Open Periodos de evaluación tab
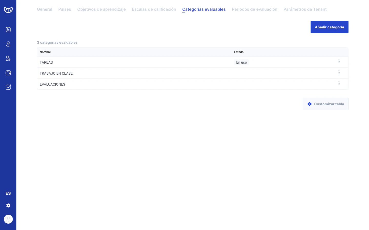 [x=254, y=9]
